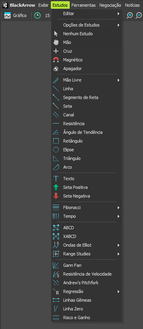This screenshot has height=329, width=143.
Task: Expand the Tempo submenu arrow
Action: coord(118,216)
